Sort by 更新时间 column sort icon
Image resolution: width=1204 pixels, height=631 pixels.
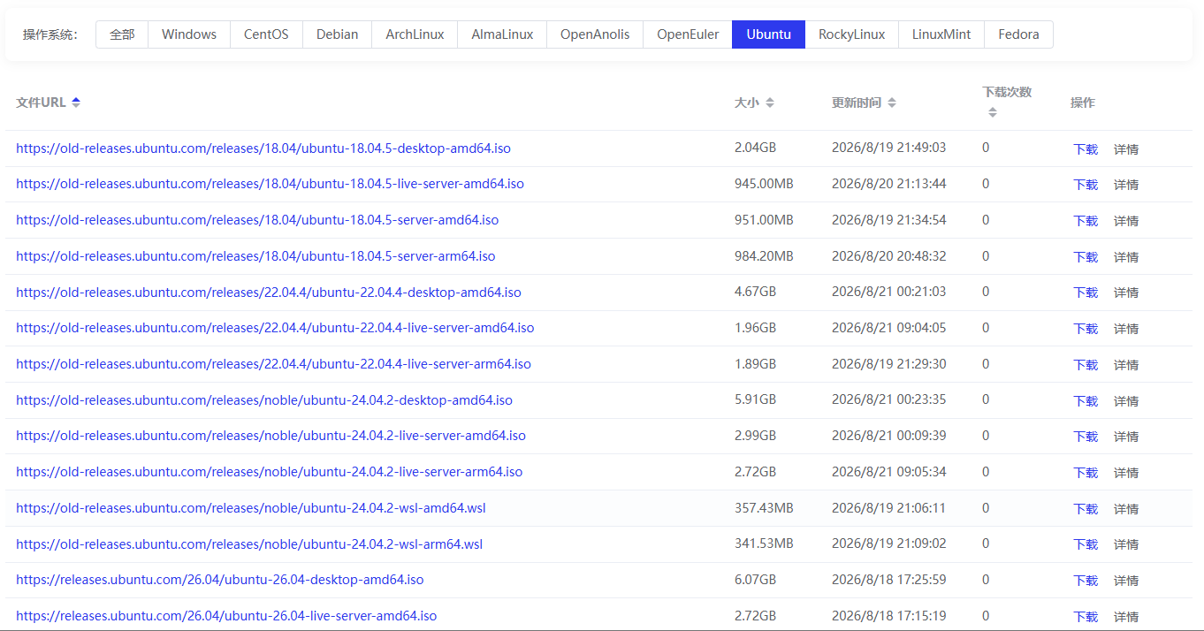point(892,103)
